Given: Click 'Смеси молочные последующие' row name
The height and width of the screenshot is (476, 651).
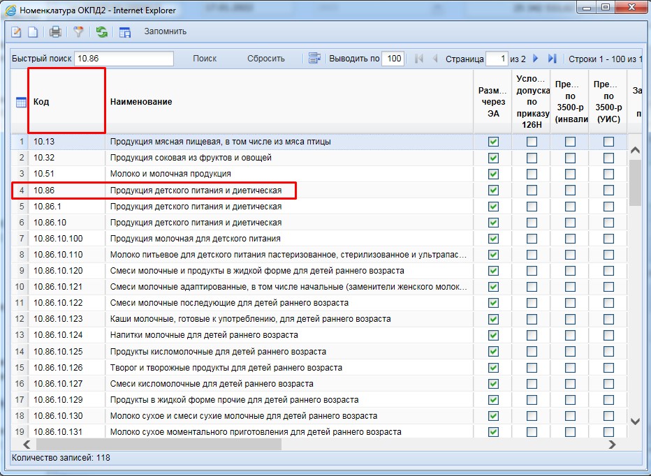Looking at the screenshot, I should pos(289,303).
